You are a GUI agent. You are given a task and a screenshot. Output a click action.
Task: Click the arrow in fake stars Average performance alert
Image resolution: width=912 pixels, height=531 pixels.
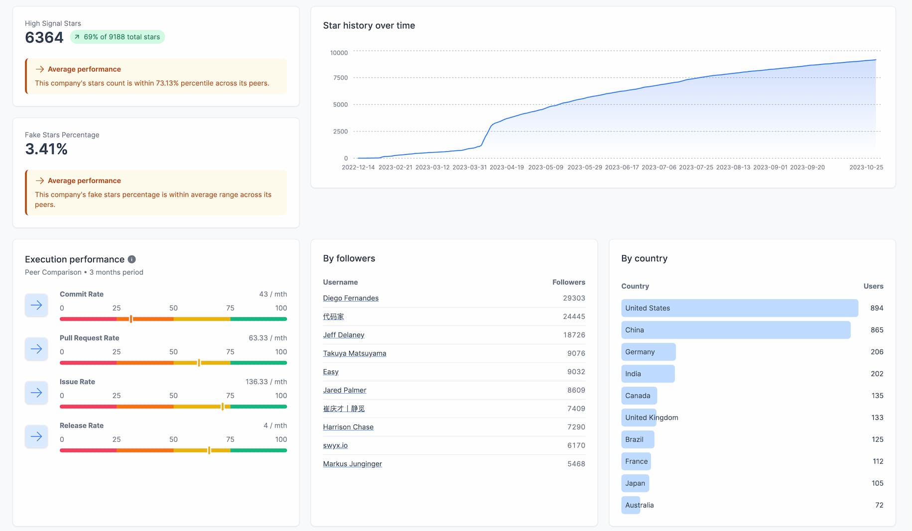tap(39, 181)
